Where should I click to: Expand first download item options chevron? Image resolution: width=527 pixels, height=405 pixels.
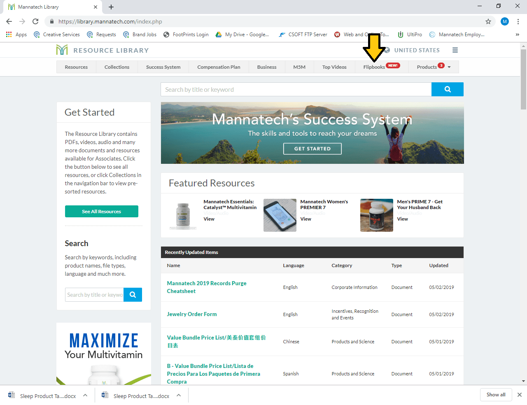(x=85, y=395)
